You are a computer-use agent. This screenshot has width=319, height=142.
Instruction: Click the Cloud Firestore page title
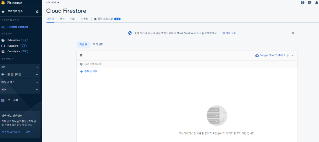[x=66, y=11]
